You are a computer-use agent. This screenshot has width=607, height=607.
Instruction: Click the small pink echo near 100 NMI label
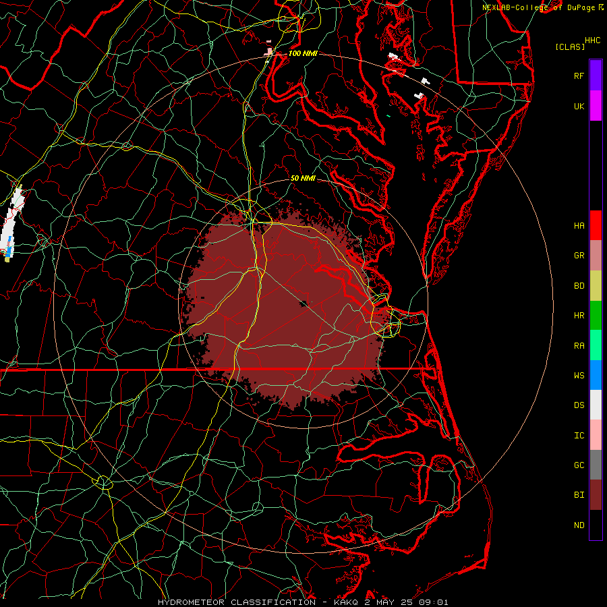point(268,51)
